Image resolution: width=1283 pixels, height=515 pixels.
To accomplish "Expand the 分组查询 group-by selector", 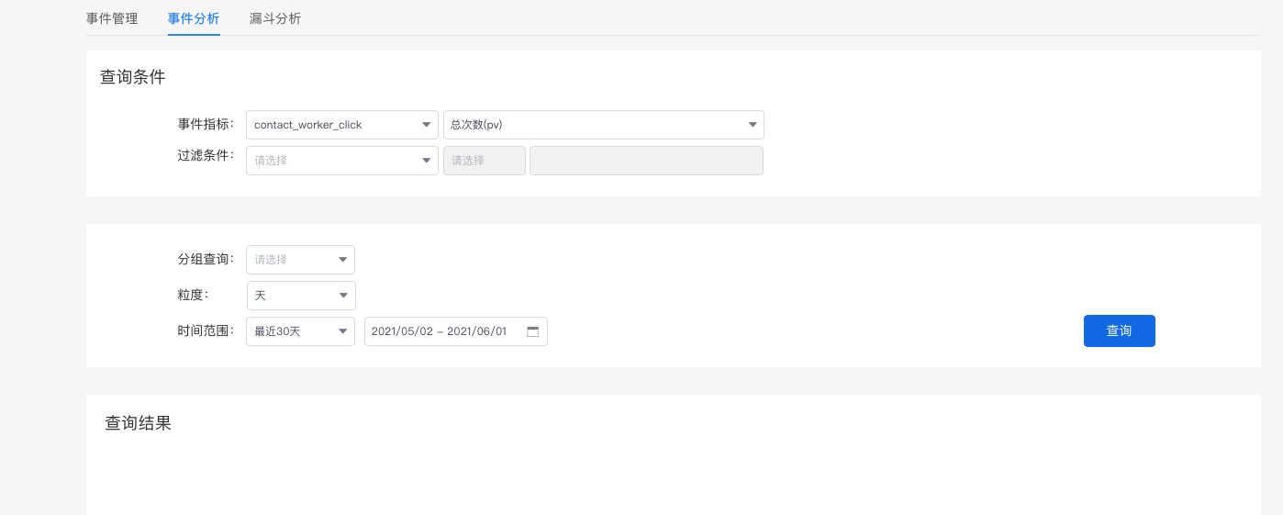I will 301,260.
